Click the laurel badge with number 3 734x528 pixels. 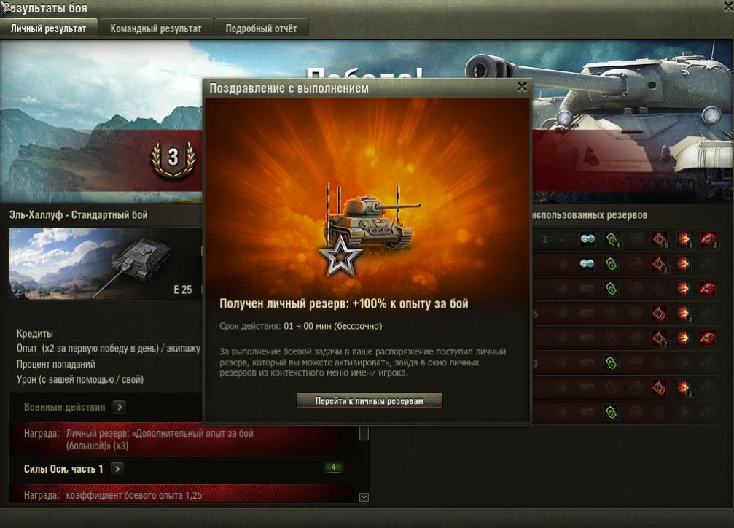173,159
